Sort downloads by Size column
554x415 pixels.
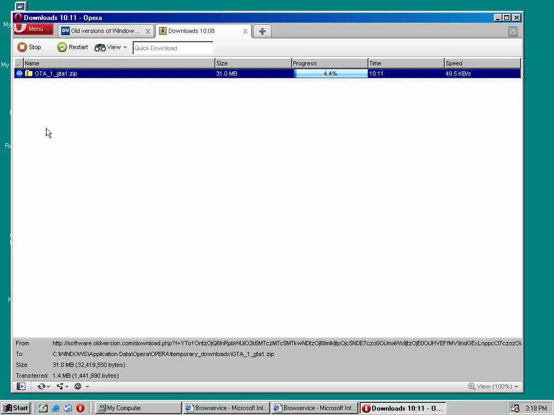(x=253, y=63)
